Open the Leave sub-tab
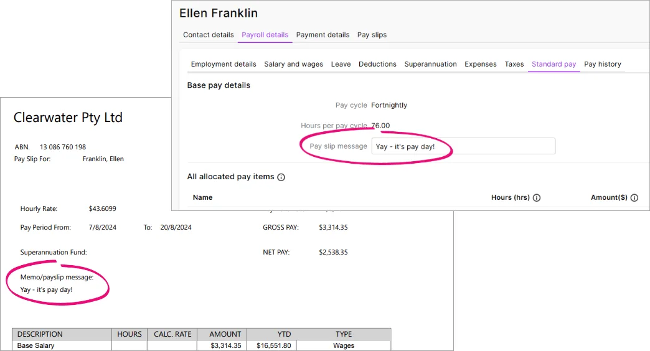Image resolution: width=650 pixels, height=351 pixels. 341,64
